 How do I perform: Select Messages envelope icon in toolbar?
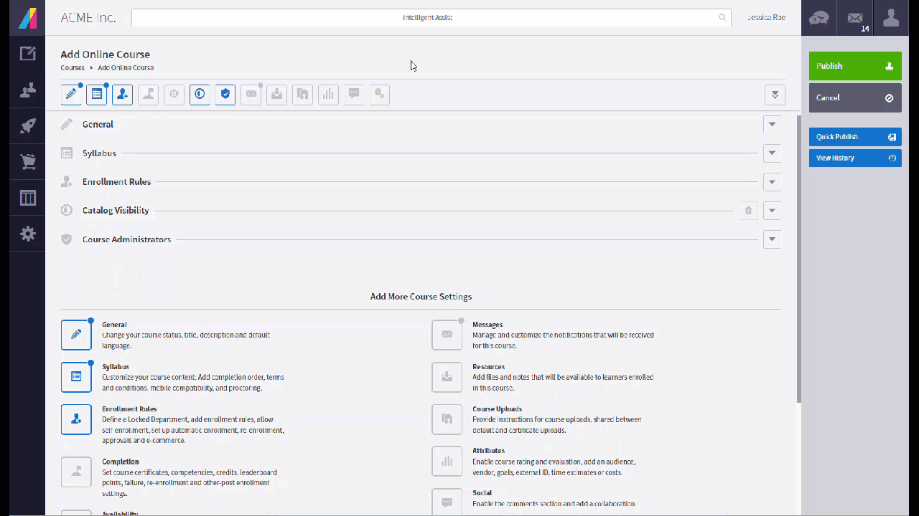251,95
